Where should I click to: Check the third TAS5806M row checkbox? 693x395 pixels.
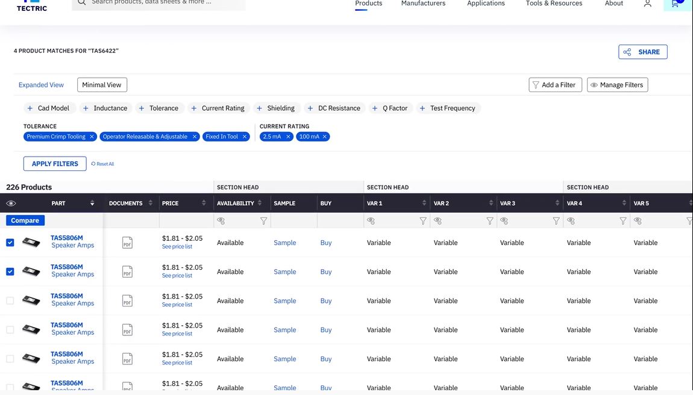coord(10,300)
